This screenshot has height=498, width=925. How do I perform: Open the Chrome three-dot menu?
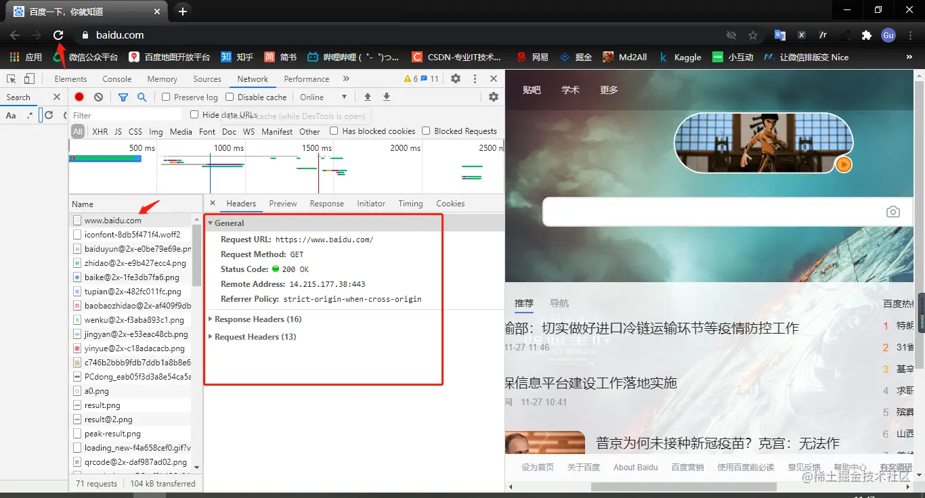(x=911, y=35)
